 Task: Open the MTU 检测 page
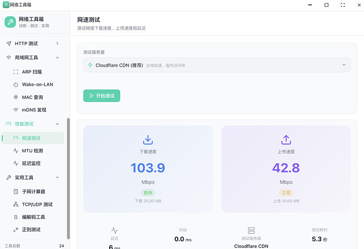(x=32, y=151)
